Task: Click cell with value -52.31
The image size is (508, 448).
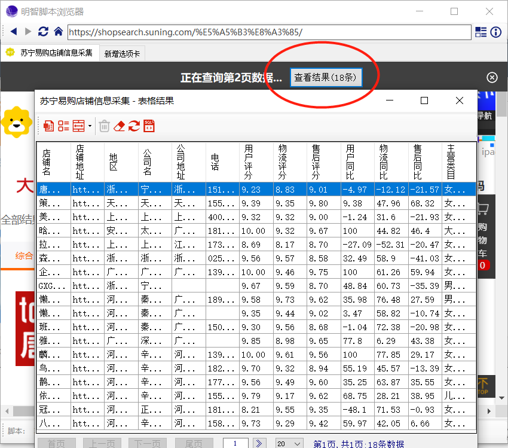Action: coord(391,245)
